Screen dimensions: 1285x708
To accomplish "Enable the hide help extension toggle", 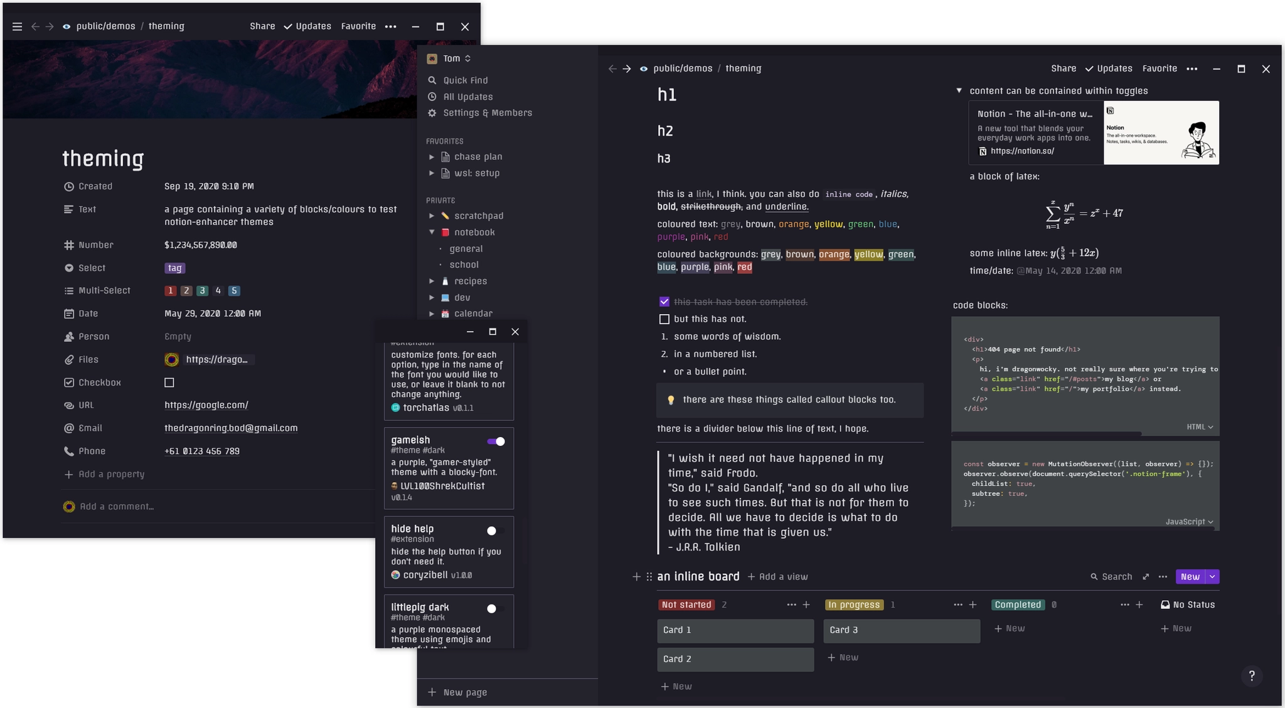I will tap(495, 531).
